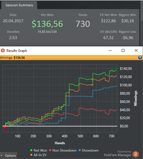
Task: Click the date 20.04.2017
Action: [x=13, y=21]
